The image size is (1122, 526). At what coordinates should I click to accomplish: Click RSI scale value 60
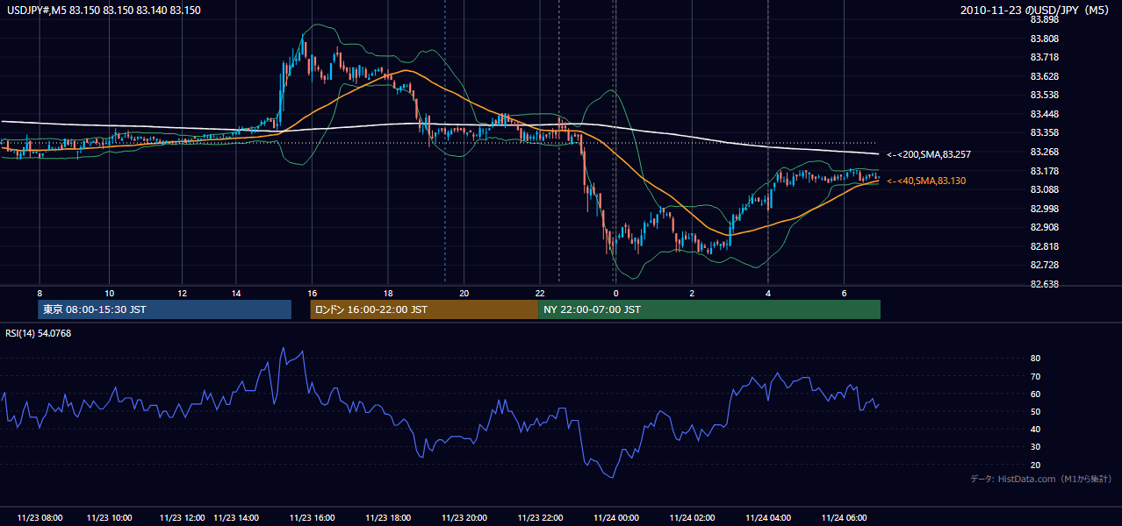[x=1035, y=394]
